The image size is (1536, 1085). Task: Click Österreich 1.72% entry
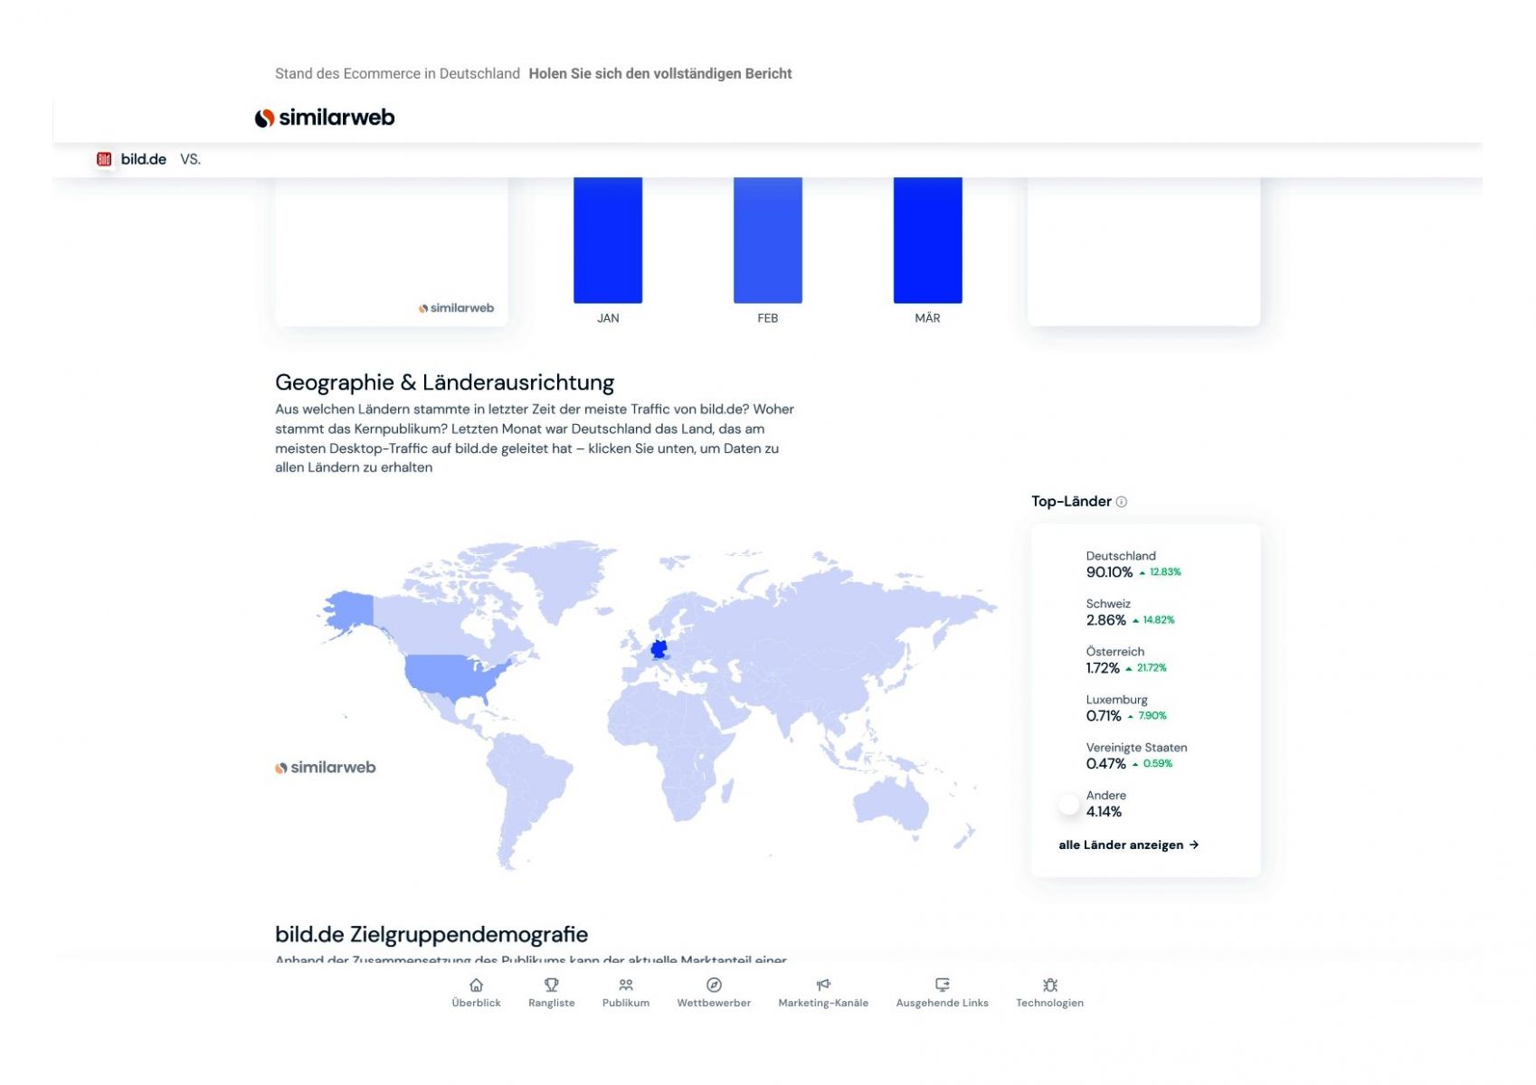[1126, 660]
